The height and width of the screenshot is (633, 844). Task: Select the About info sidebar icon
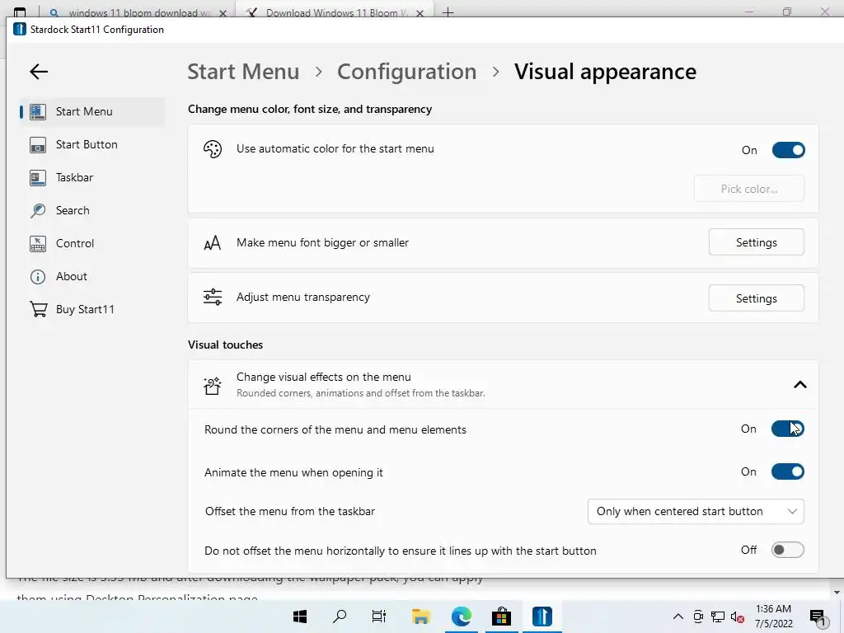click(38, 277)
